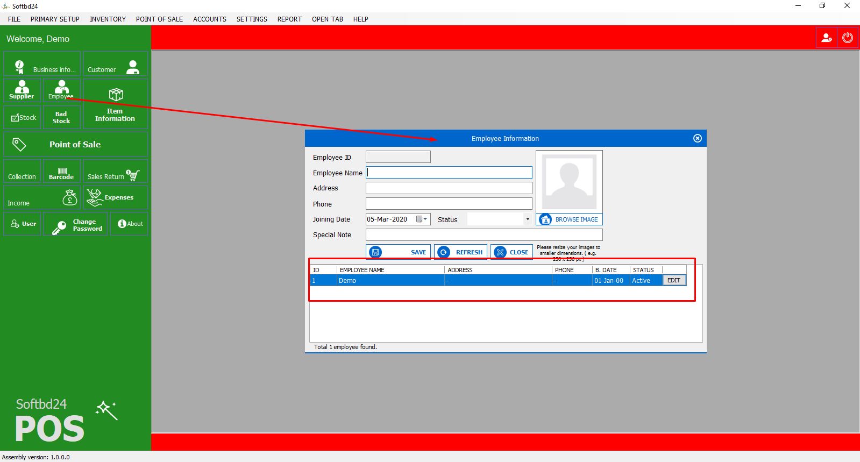This screenshot has height=462, width=860.
Task: Select the 01-Jan-00 date cell
Action: coord(611,280)
